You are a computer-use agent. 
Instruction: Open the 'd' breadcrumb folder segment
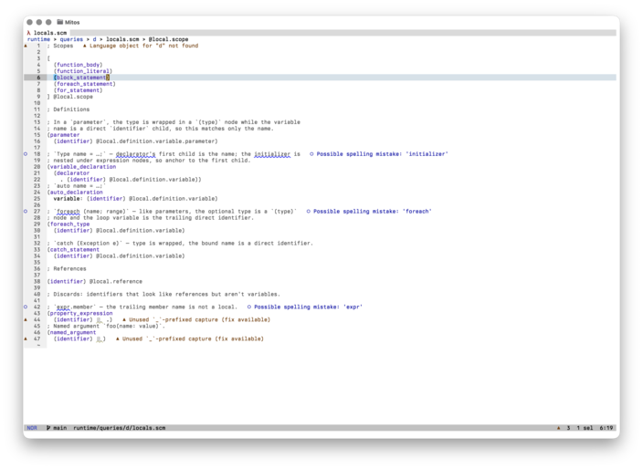[94, 39]
